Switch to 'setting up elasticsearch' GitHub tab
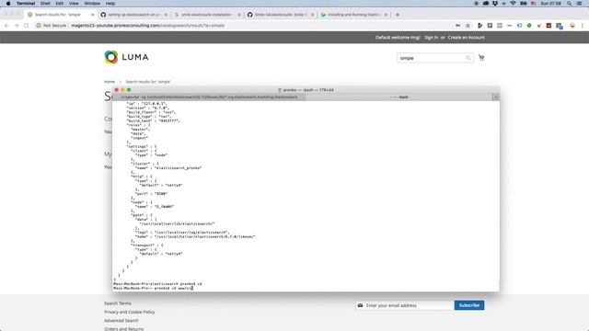The image size is (589, 331). click(x=133, y=15)
